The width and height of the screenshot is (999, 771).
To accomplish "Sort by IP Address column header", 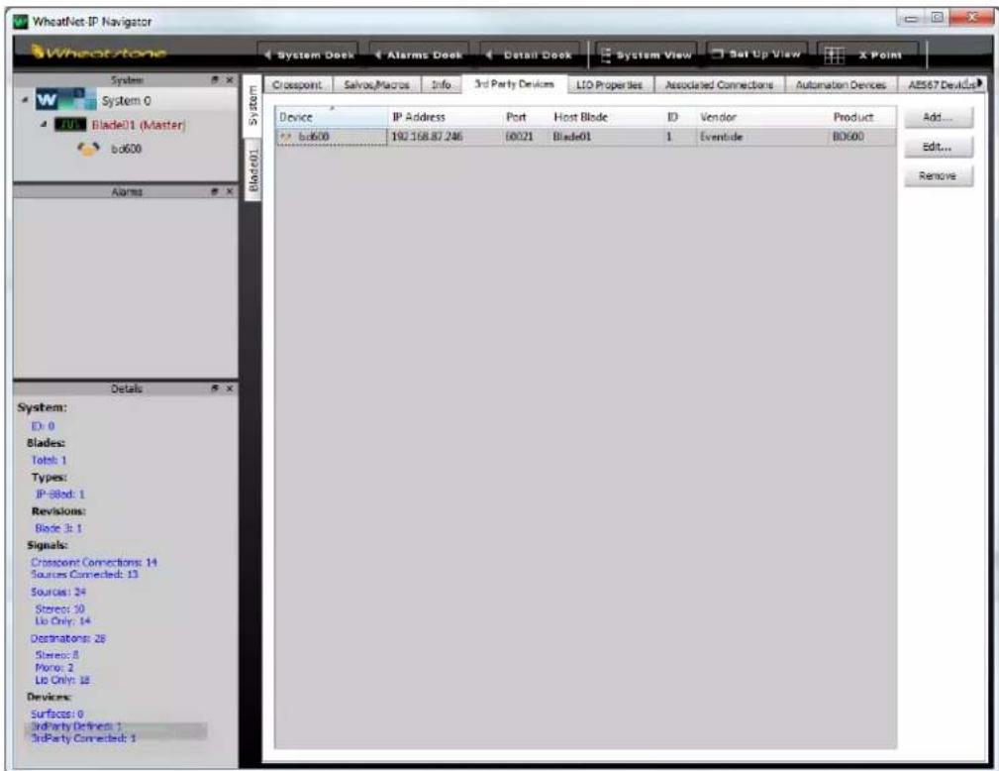I will coord(445,117).
